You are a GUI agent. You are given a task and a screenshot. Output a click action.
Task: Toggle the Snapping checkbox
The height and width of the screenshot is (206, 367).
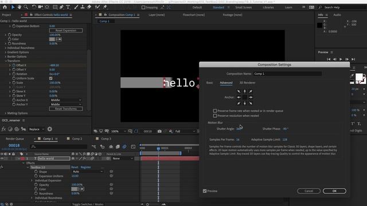coord(143,7)
